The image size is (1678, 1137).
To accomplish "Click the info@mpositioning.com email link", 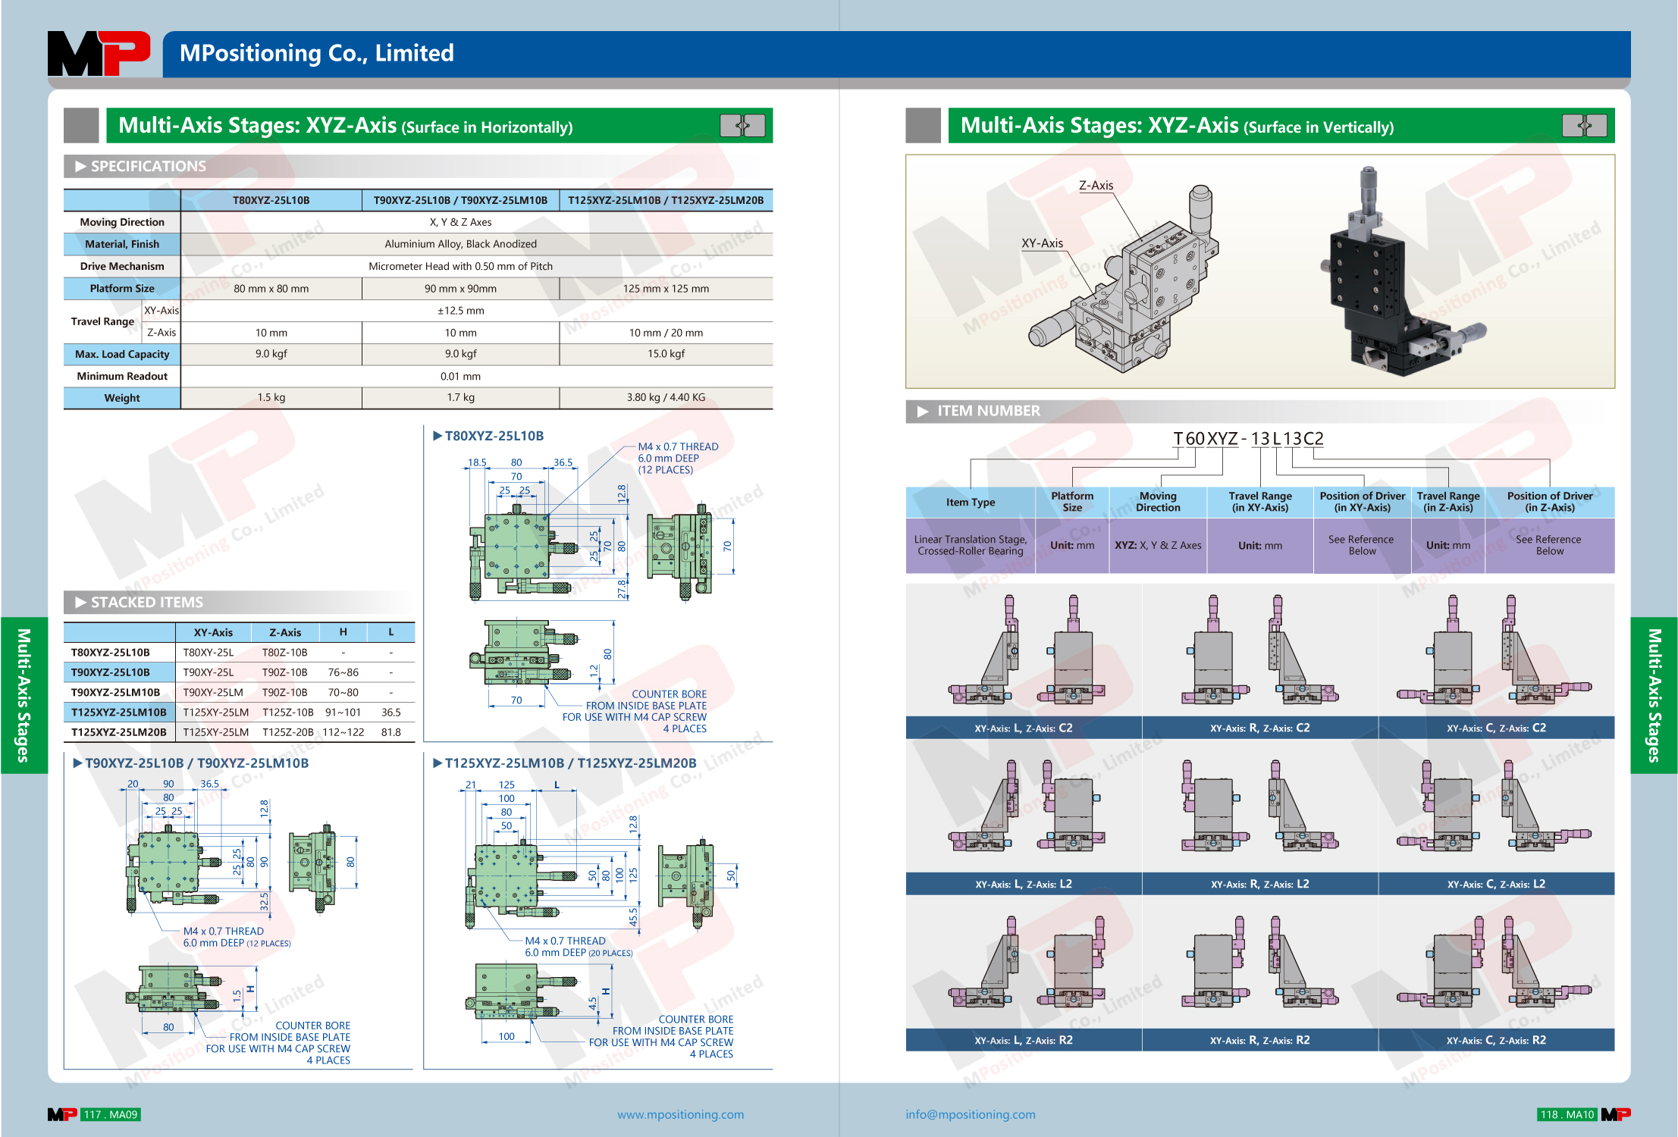I will pyautogui.click(x=970, y=1114).
